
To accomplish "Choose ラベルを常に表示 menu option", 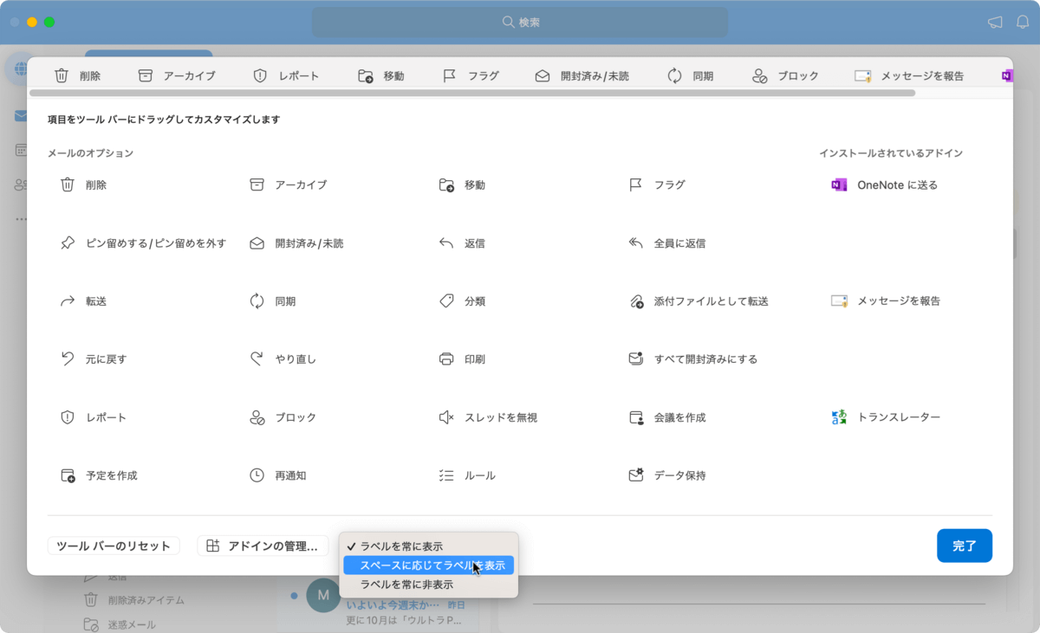I will 429,546.
